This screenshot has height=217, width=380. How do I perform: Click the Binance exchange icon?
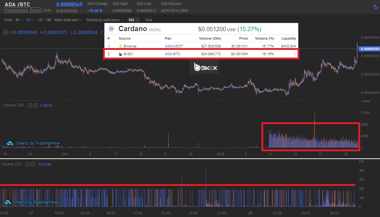(x=120, y=46)
